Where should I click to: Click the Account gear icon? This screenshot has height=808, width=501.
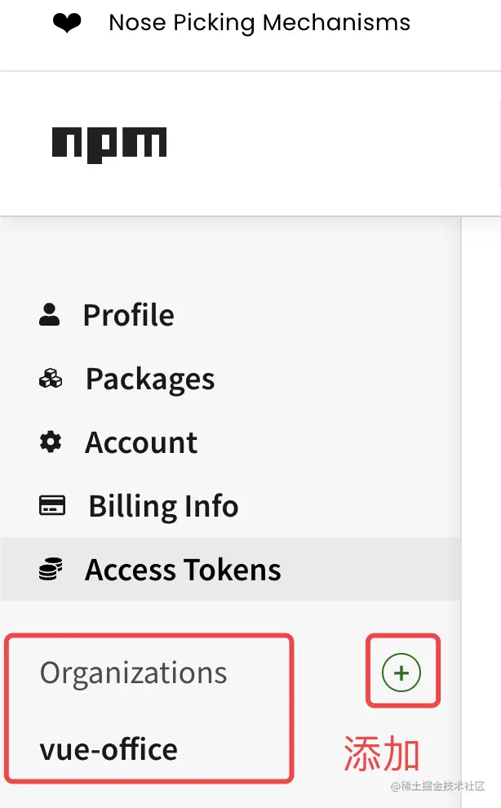click(51, 442)
